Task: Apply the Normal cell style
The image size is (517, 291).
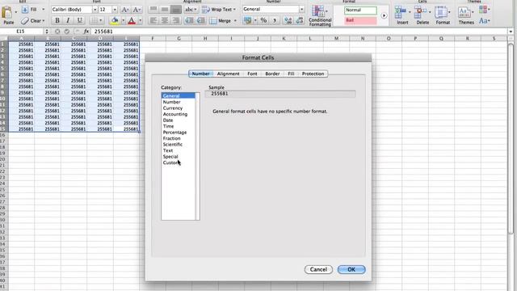Action: coord(360,11)
